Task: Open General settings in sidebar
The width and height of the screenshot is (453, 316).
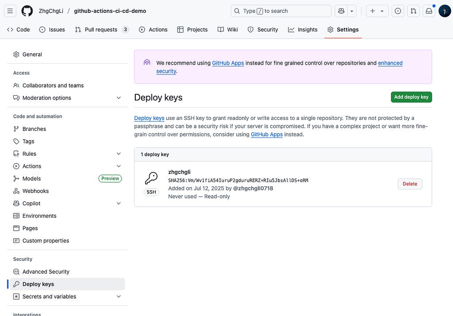Action: (67, 54)
